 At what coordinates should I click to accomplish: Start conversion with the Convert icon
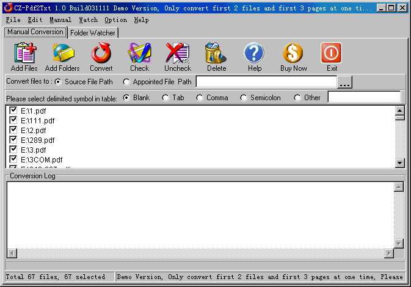point(101,53)
